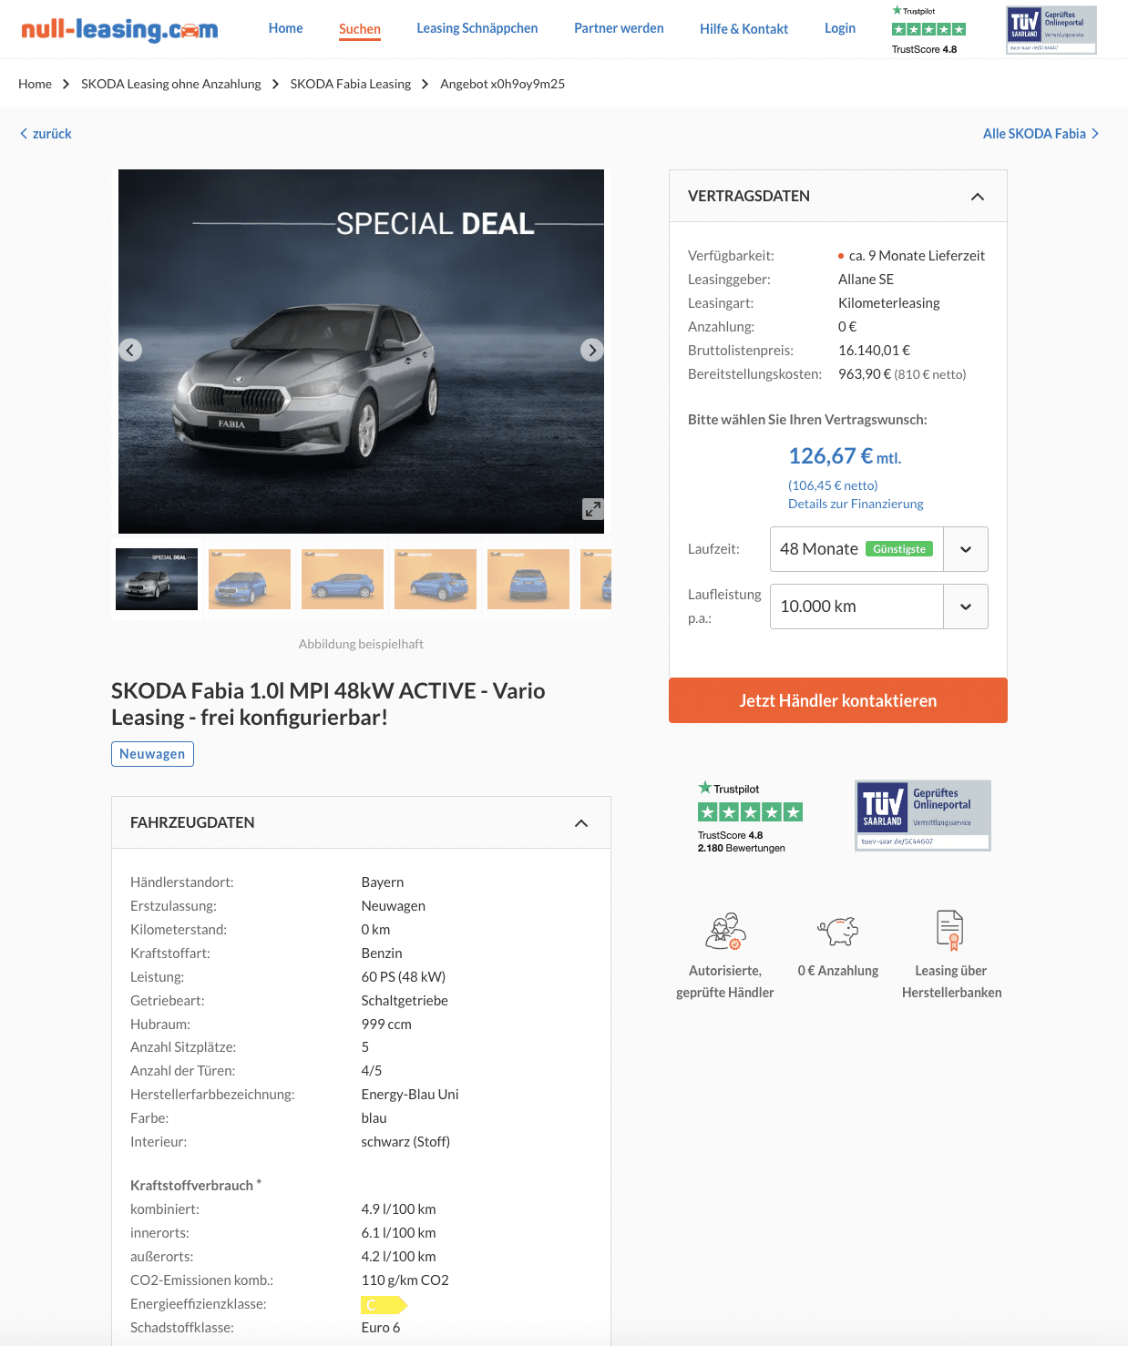Screen dimensions: 1128x1346
Task: Click the null-leasing.com logo
Action: click(119, 29)
